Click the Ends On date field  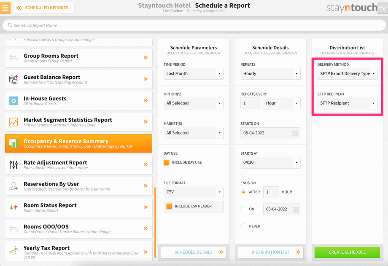(282, 209)
